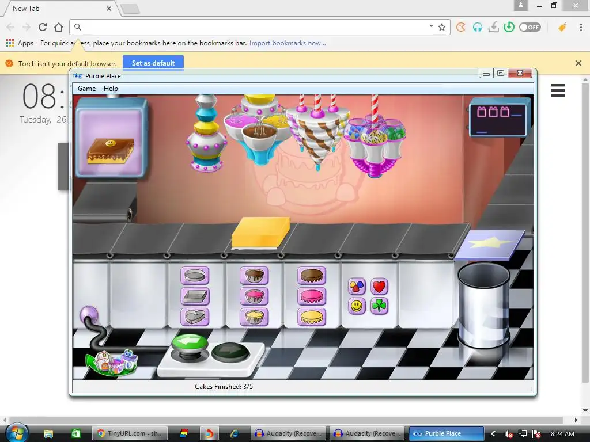Open the Windows Start menu
This screenshot has width=590, height=442.
coord(17,433)
